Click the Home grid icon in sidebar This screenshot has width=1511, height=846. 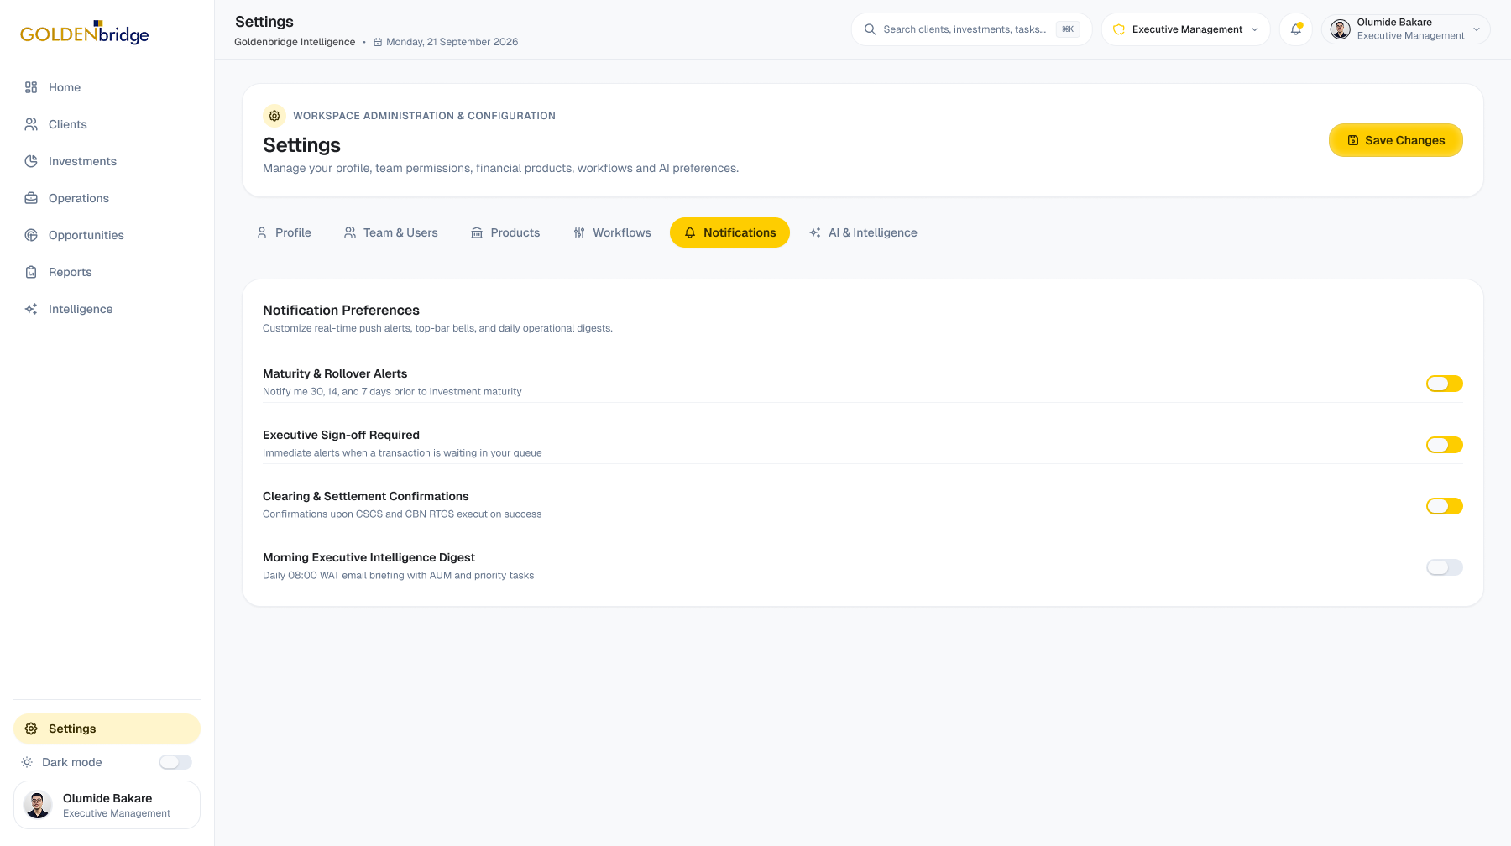click(31, 87)
